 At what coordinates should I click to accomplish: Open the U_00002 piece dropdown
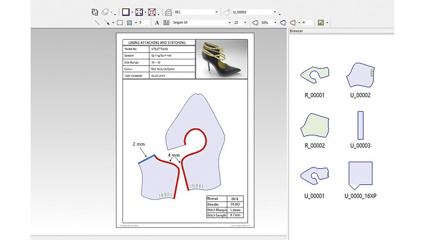[274, 12]
